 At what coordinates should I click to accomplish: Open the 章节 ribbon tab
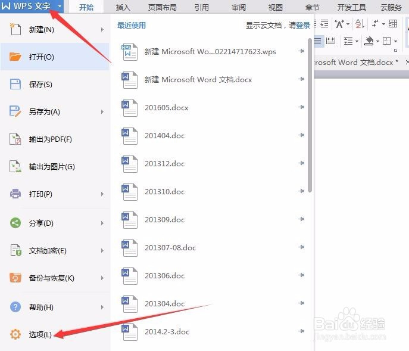click(x=313, y=7)
